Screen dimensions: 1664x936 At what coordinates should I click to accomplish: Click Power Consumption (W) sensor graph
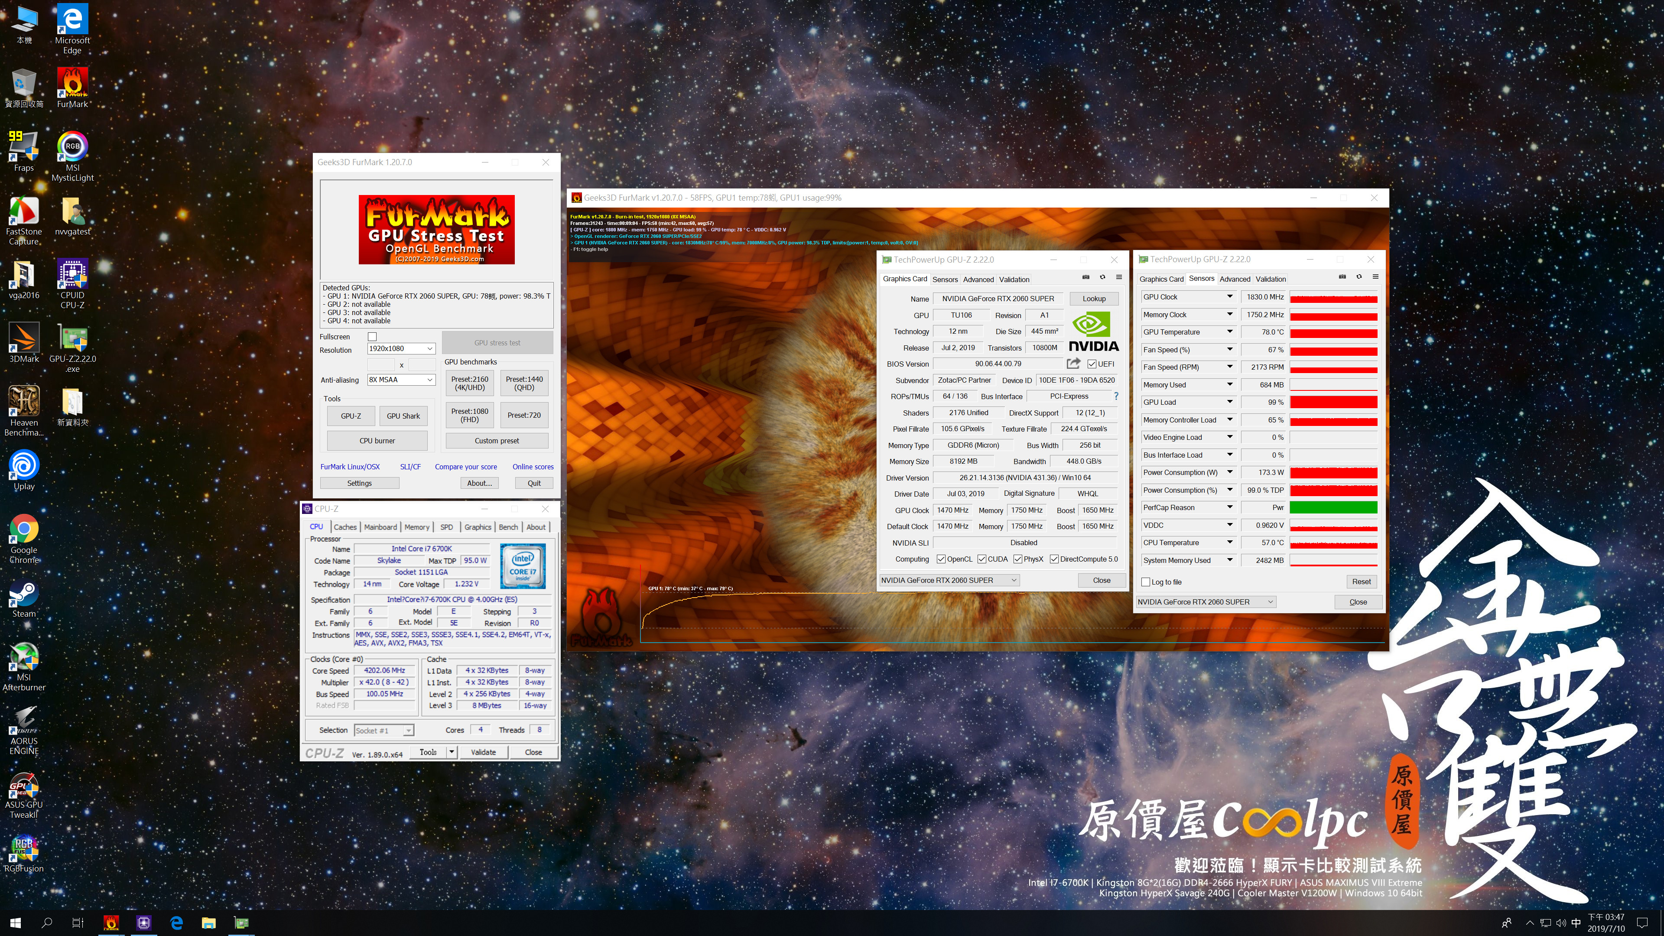[1333, 473]
